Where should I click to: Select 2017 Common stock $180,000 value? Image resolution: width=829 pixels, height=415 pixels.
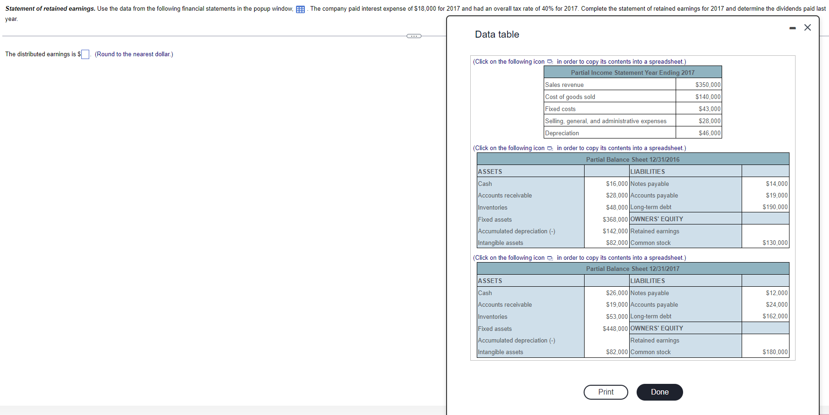[775, 352]
